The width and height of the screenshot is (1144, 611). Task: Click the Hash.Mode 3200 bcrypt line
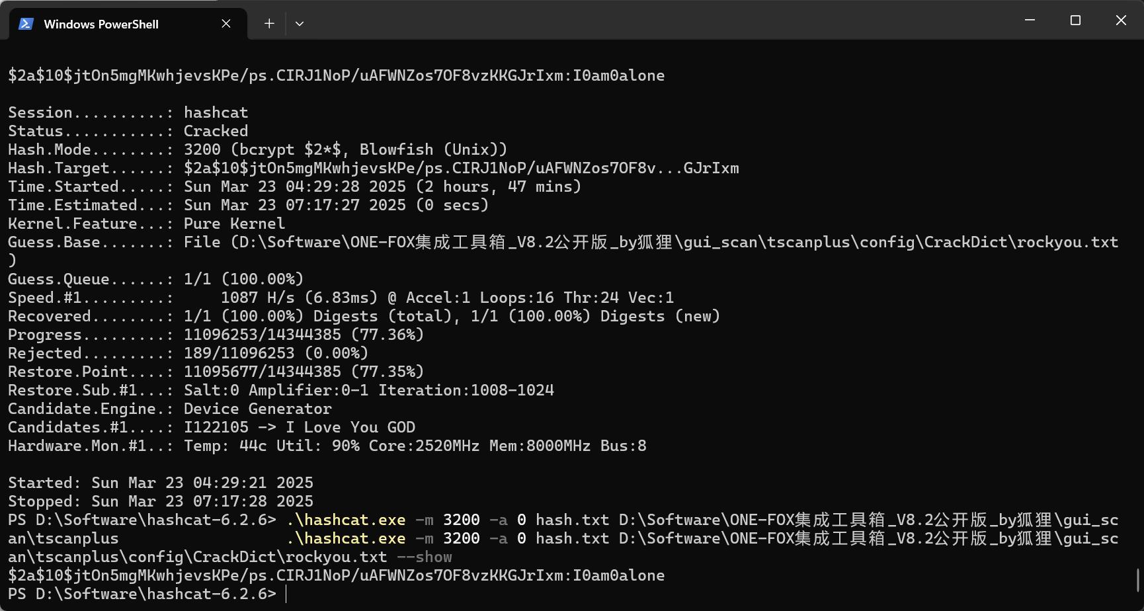click(257, 149)
